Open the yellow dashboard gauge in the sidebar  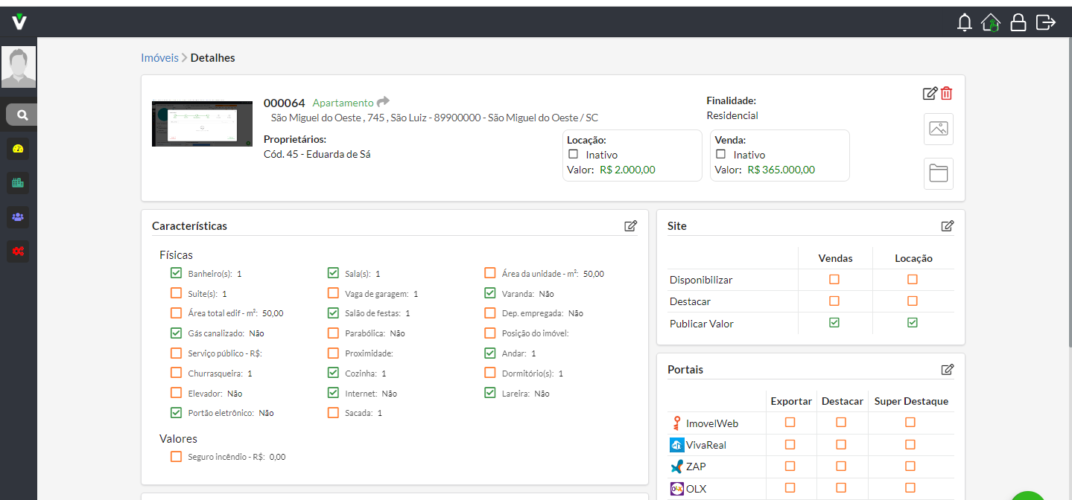click(x=19, y=149)
